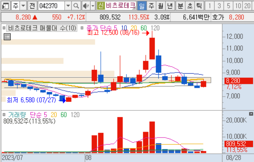Select the 1 interval button
Image resolution: width=254 pixels, height=162 pixels.
(210, 6)
